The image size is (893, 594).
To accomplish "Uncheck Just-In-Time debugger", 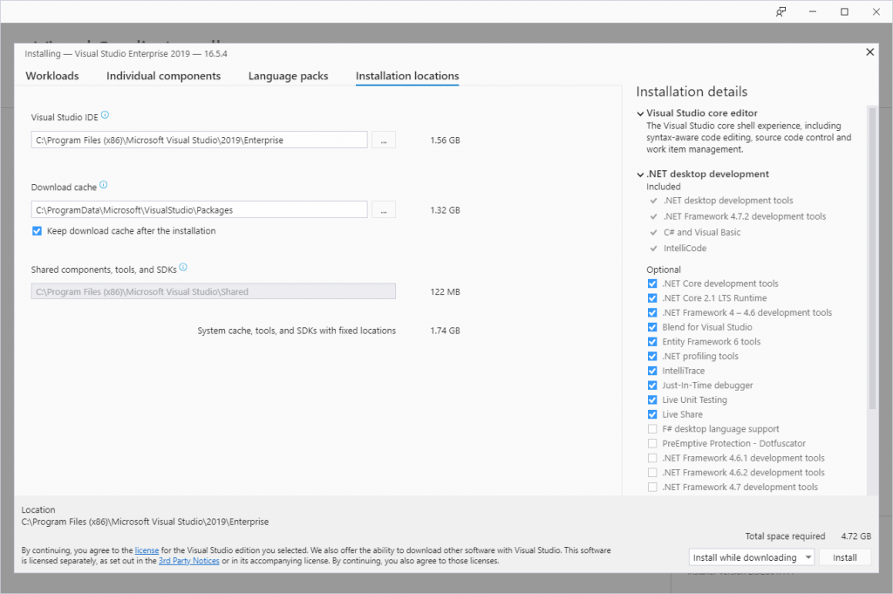I will click(652, 386).
